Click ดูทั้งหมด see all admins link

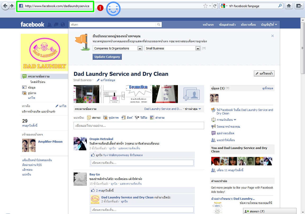[x=268, y=88]
